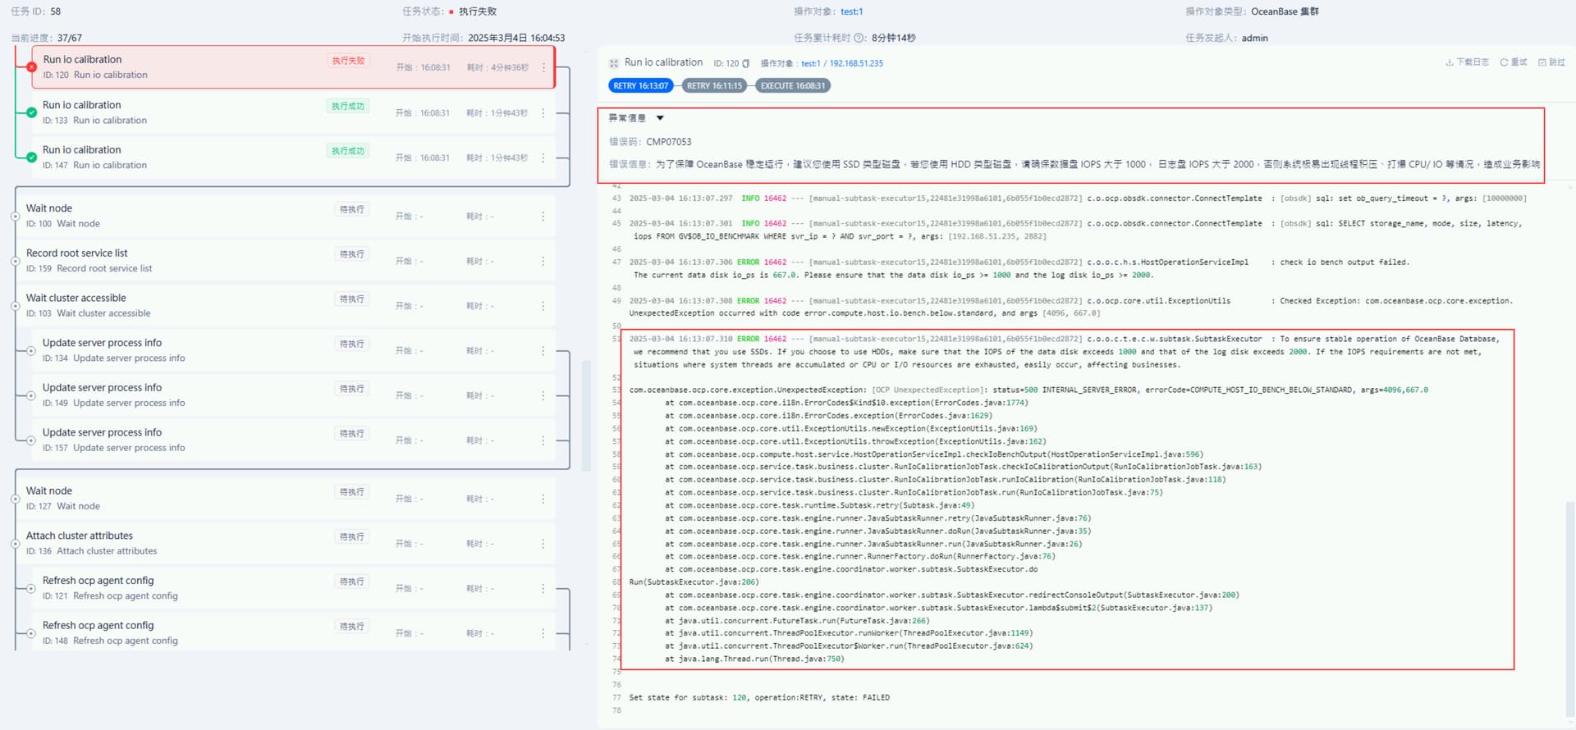Viewport: 1576px width, 730px height.
Task: Open 操作对象 test:1 link at top
Action: [x=852, y=11]
